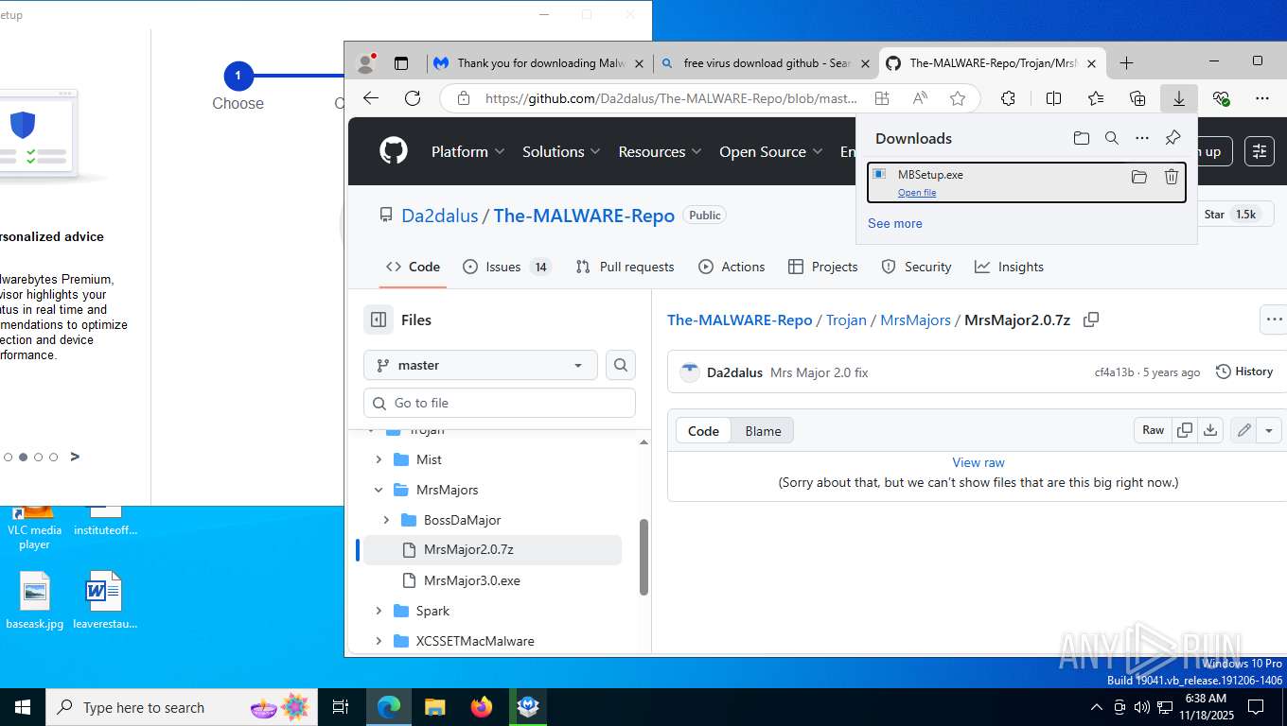Show MBSetup.exe in folder
This screenshot has width=1287, height=726.
coord(1139,177)
